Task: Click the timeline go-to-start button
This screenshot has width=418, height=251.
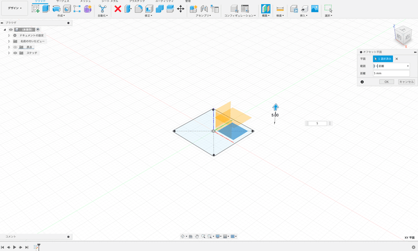Action: pyautogui.click(x=3, y=247)
